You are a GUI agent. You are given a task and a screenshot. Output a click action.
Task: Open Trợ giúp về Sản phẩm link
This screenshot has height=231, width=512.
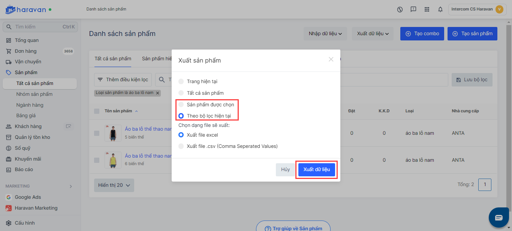(x=293, y=228)
